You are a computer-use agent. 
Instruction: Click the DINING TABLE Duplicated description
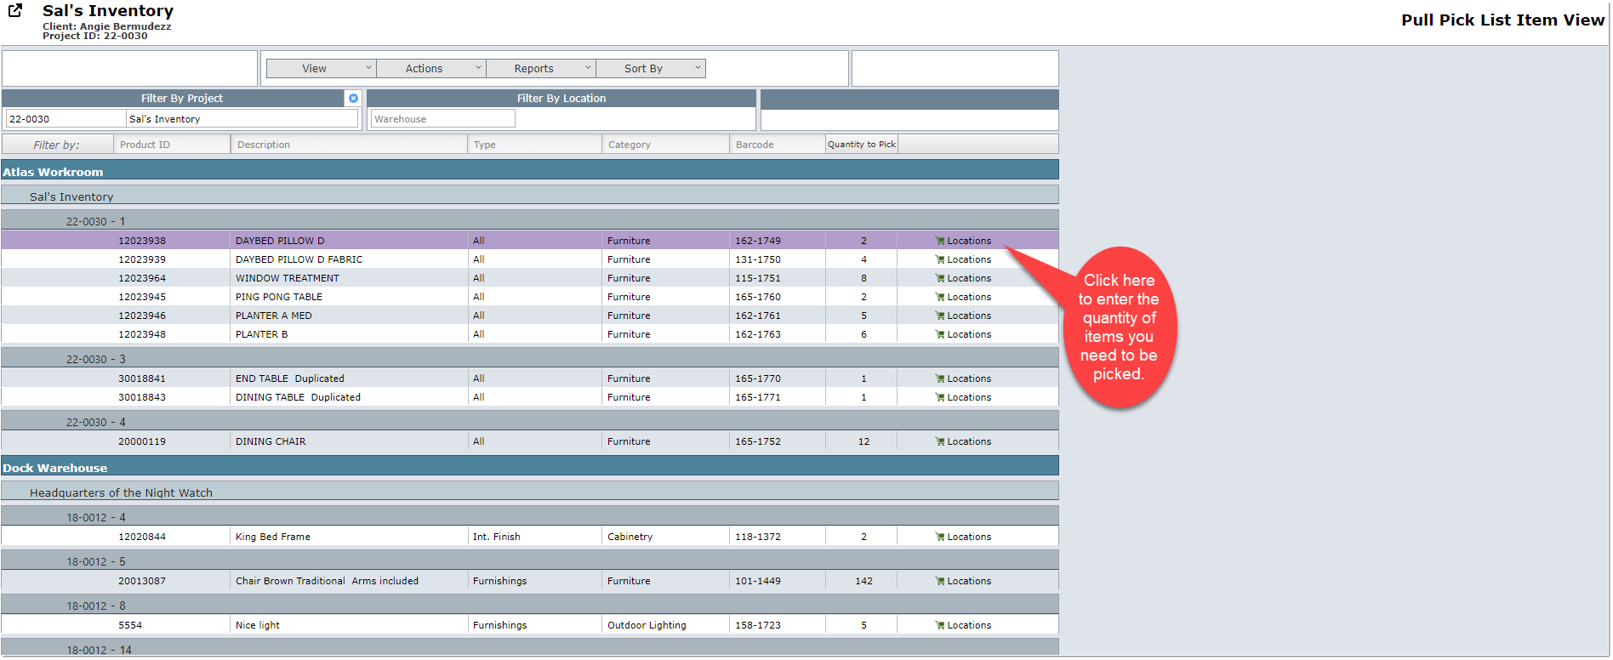(298, 397)
